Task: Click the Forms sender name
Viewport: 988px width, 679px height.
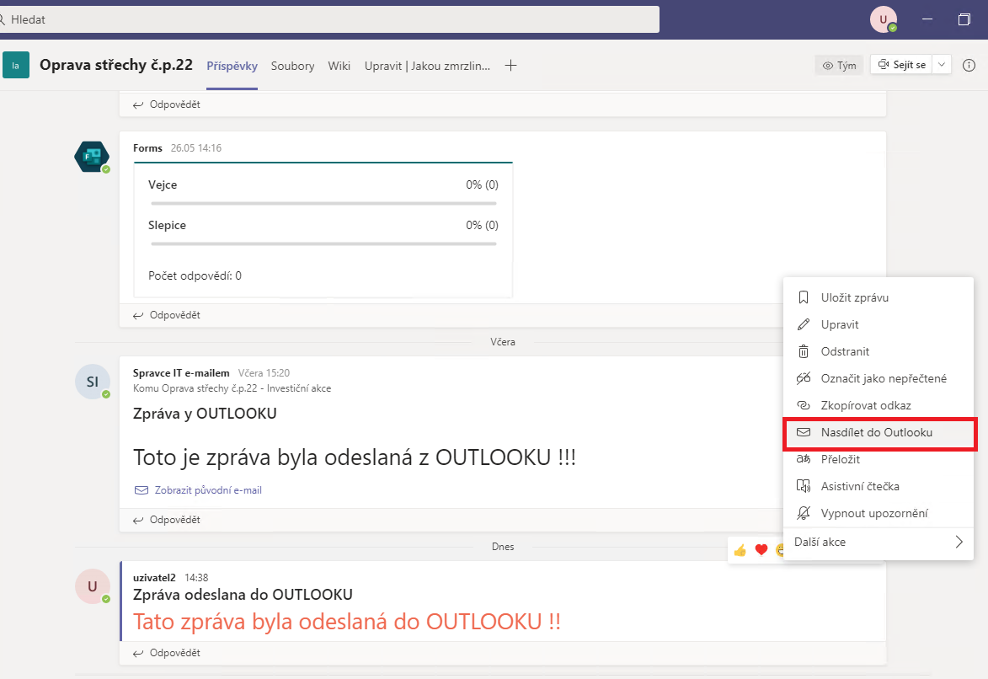Action: 147,148
